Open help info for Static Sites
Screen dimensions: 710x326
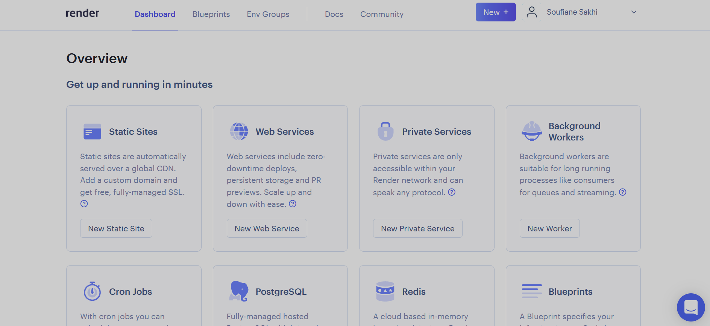coord(84,204)
